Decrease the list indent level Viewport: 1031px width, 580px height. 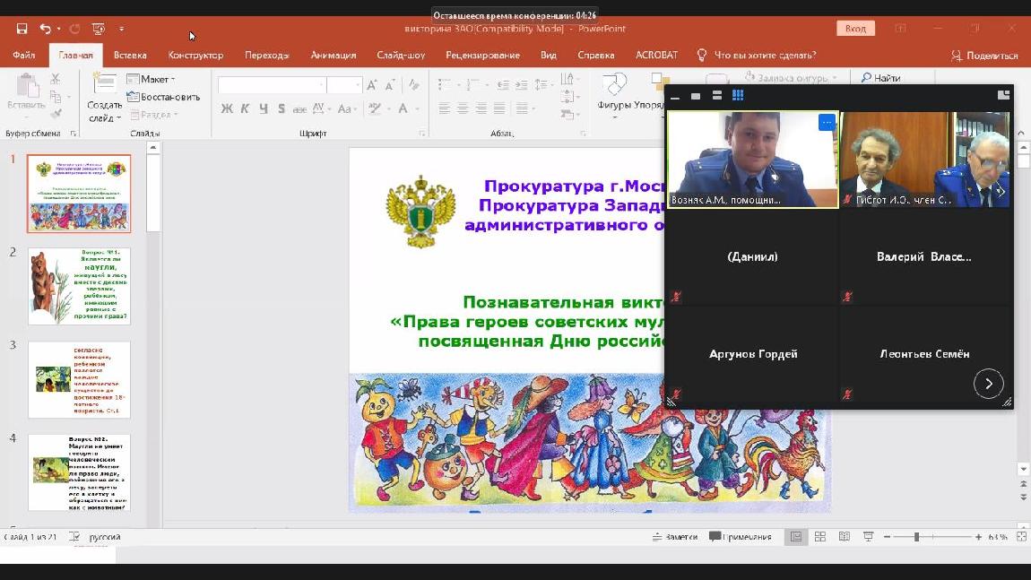503,85
